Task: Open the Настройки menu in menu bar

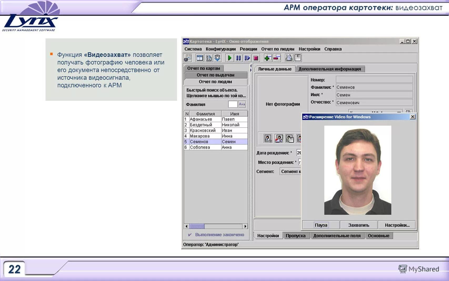Action: [x=309, y=49]
